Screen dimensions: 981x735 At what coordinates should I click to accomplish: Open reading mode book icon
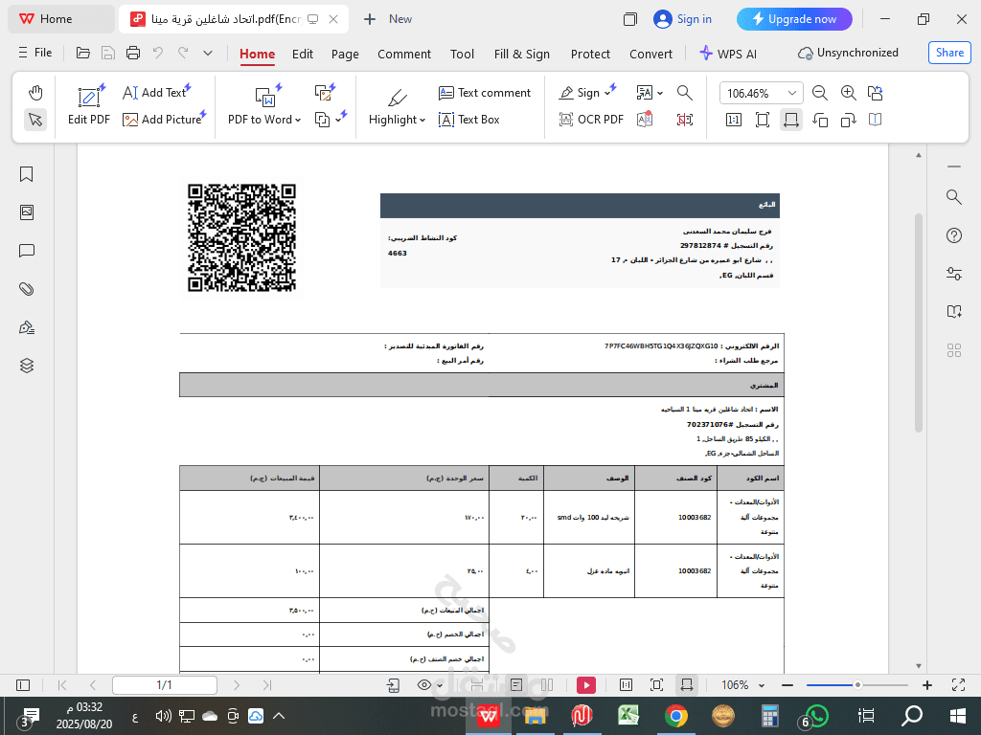tap(876, 120)
